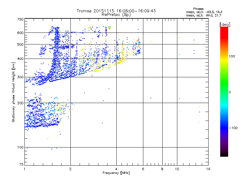Click the y-axis tick label '500'
The height and width of the screenshot is (184, 245).
click(x=20, y=44)
